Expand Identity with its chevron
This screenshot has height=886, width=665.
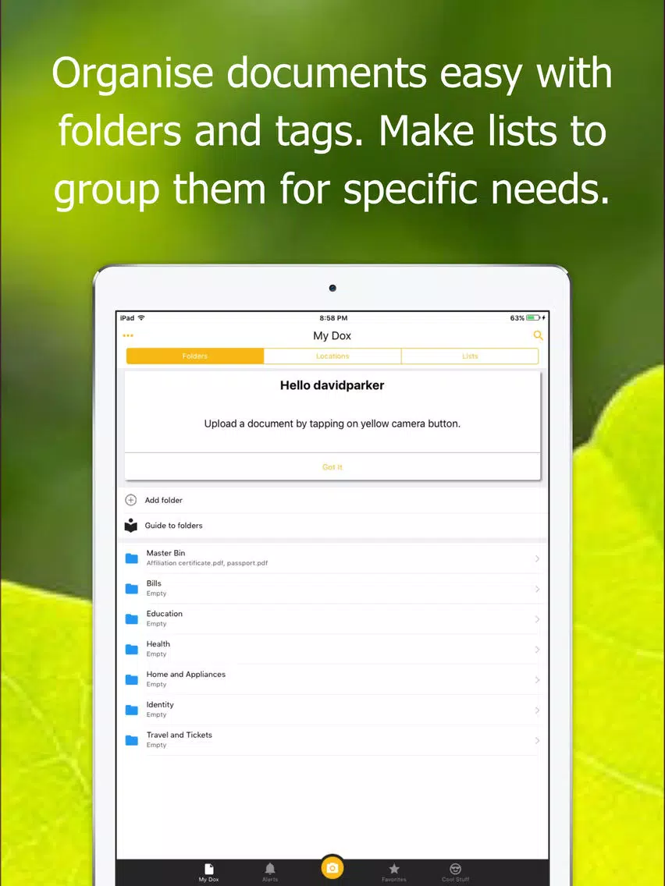click(537, 711)
